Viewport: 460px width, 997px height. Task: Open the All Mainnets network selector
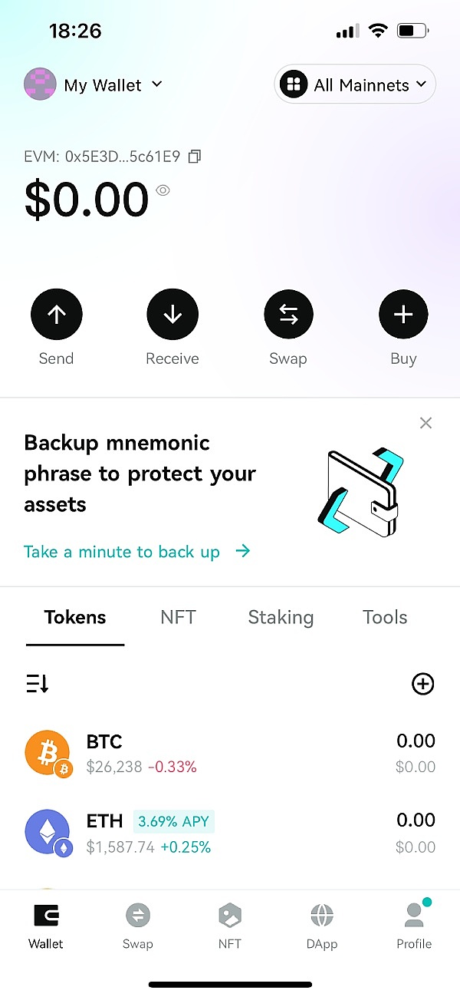click(355, 84)
